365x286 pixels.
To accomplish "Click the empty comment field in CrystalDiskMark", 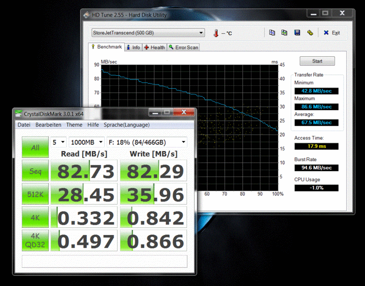I will [105, 261].
